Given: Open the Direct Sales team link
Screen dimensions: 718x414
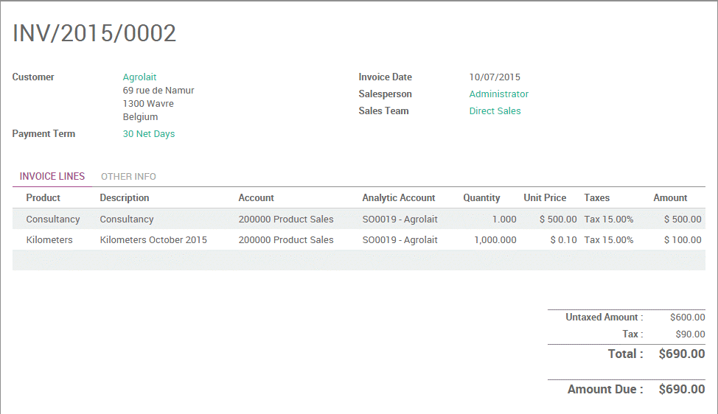Looking at the screenshot, I should coord(495,111).
